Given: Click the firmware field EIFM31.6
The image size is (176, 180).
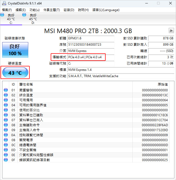Looking at the screenshot, I should point(91,38).
